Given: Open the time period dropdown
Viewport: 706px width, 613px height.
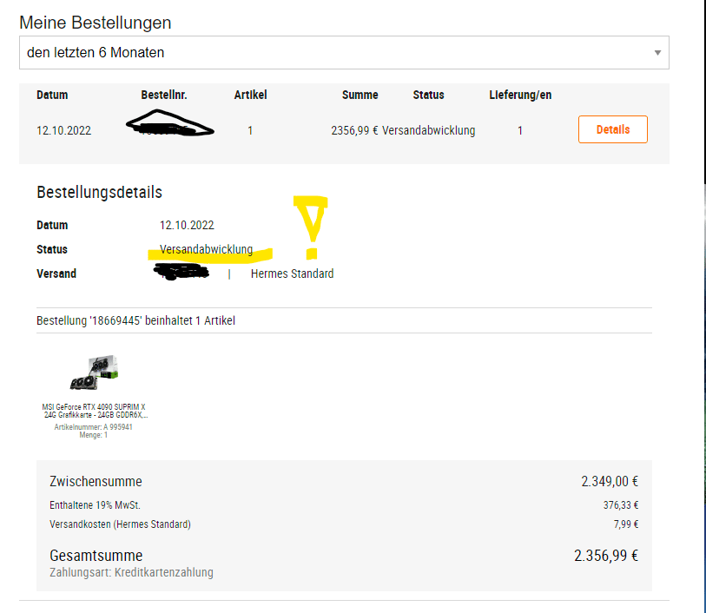Looking at the screenshot, I should point(344,52).
